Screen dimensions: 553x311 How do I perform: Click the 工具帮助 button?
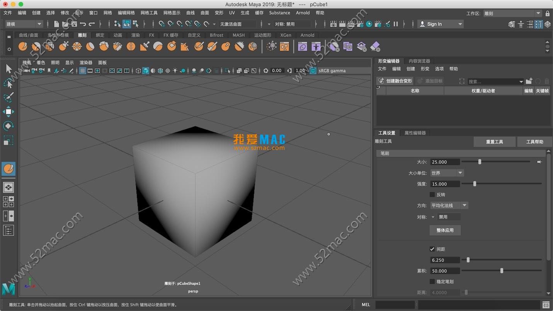535,142
